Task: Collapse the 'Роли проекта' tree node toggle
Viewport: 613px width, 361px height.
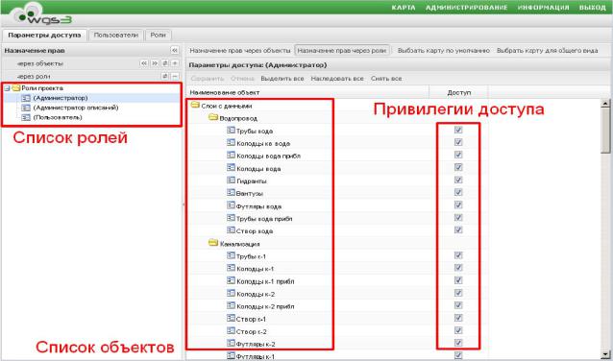Action: coord(7,88)
